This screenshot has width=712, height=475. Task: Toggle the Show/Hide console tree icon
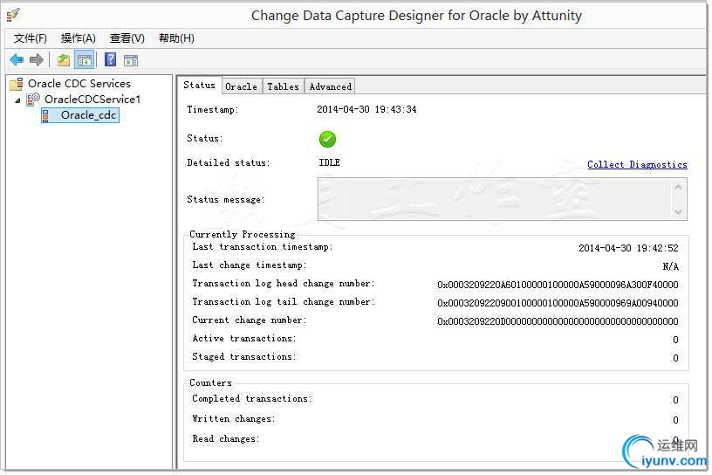point(85,59)
